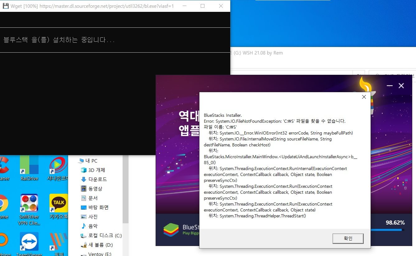This screenshot has width=416, height=256.
Task: Open 동영상 folder in Explorer tree
Action: click(x=91, y=189)
